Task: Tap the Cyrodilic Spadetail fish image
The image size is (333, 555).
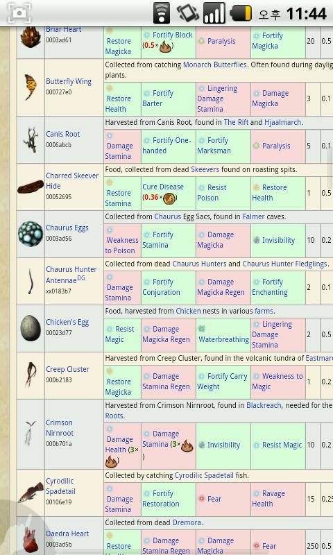Action: (31, 493)
